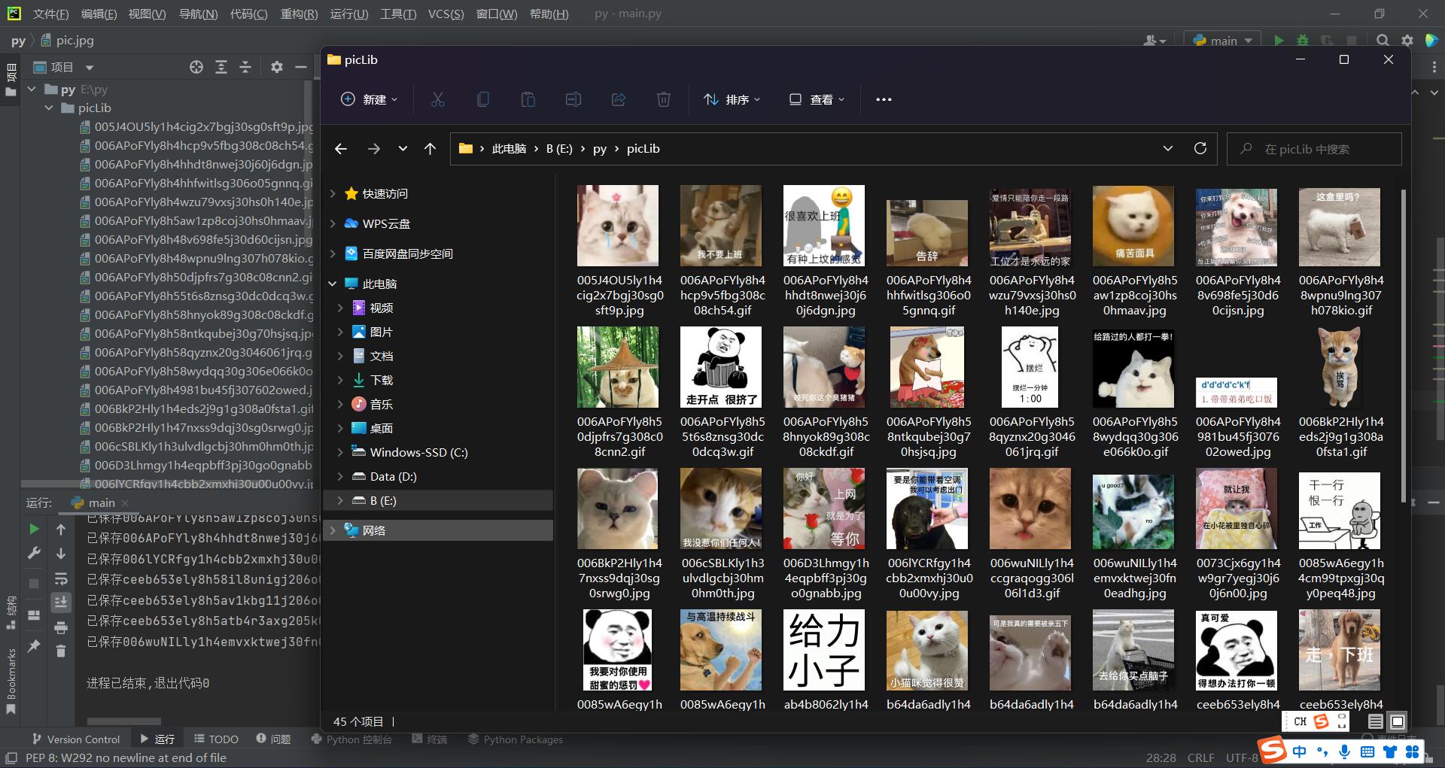The image size is (1445, 768).
Task: Click wrench icon in Run panel
Action: (34, 554)
